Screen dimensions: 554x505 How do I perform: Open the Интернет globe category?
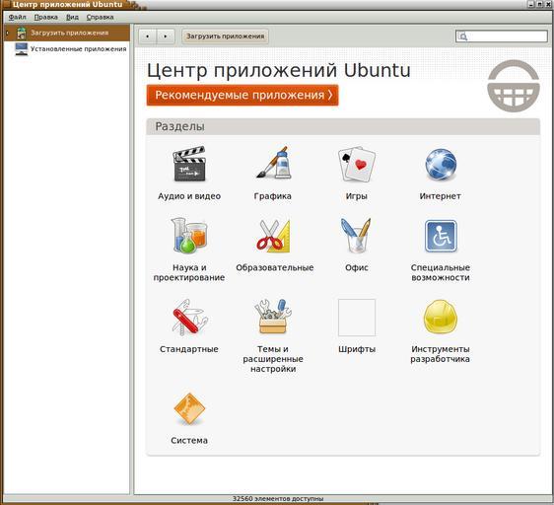point(441,165)
